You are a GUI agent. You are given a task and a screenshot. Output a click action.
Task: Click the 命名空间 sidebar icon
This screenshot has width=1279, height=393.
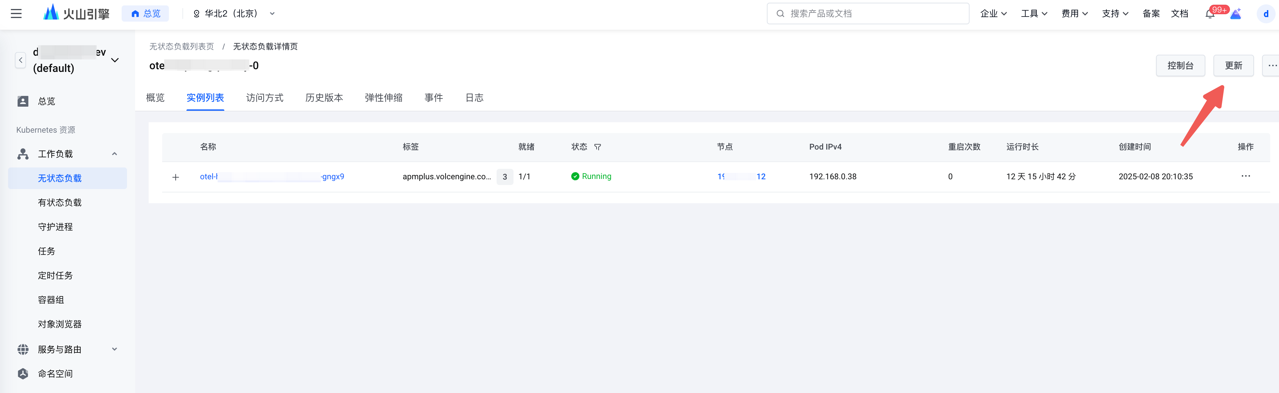point(23,374)
